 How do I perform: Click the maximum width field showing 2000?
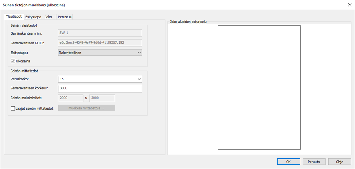(x=70, y=98)
